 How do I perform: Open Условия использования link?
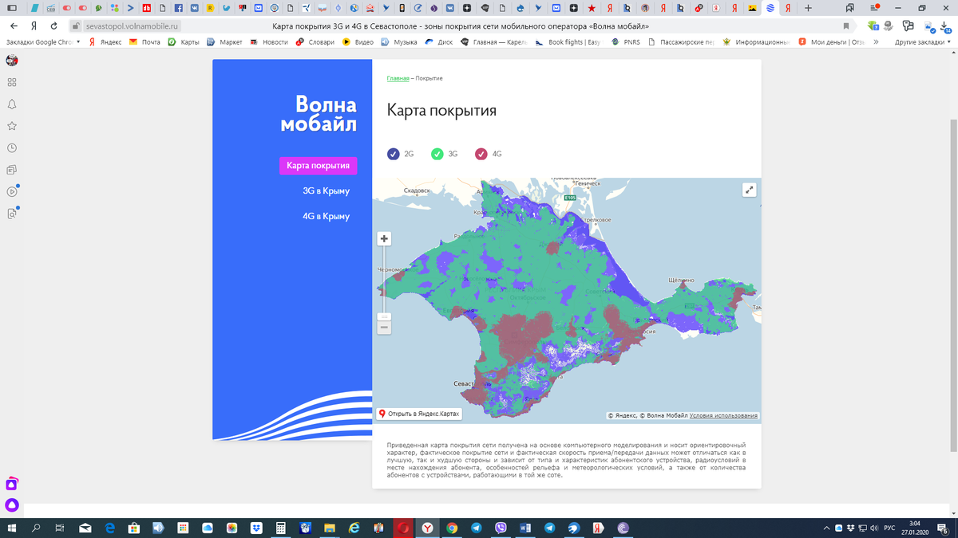pos(723,416)
